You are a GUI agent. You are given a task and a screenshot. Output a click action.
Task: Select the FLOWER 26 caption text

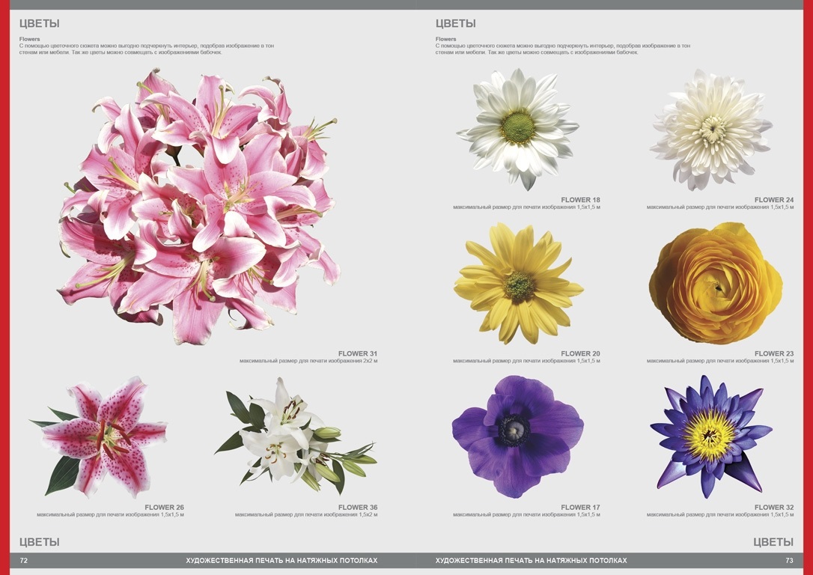(x=164, y=508)
